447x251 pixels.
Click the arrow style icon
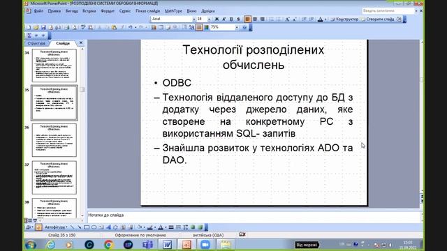pyautogui.click(x=186, y=227)
